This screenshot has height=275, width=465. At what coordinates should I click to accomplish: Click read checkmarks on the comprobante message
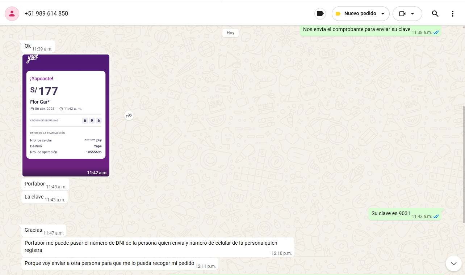[436, 32]
